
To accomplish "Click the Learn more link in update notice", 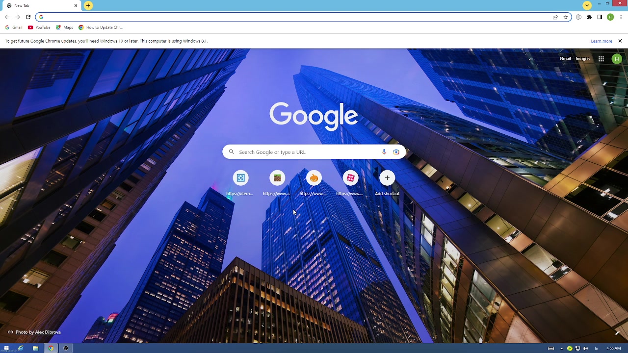I will pos(602,41).
